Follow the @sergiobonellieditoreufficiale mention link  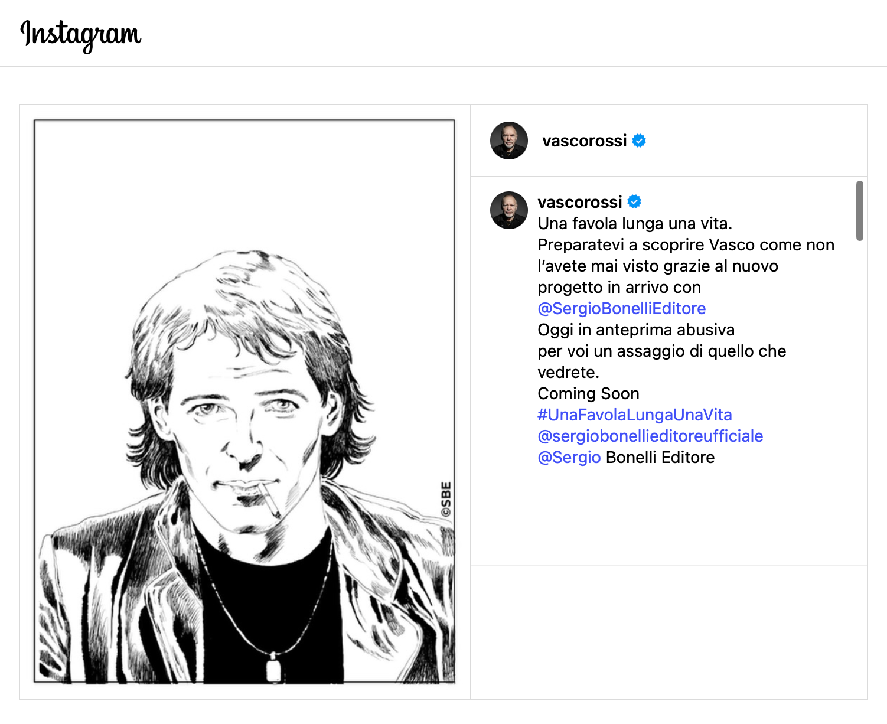650,436
